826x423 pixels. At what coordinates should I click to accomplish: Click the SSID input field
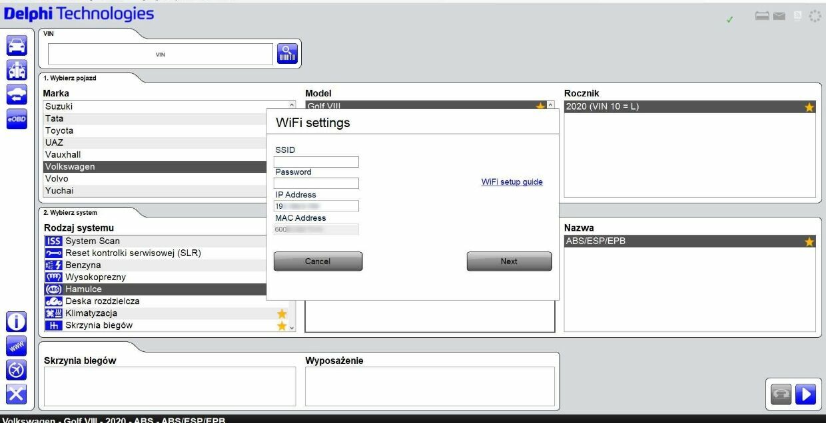tap(316, 162)
